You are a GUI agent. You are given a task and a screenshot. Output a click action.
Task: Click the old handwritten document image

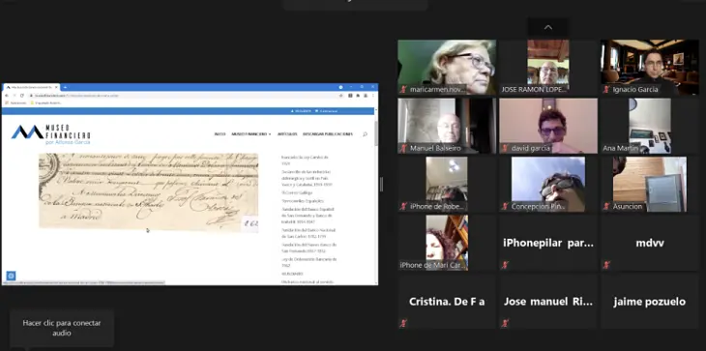coord(149,192)
